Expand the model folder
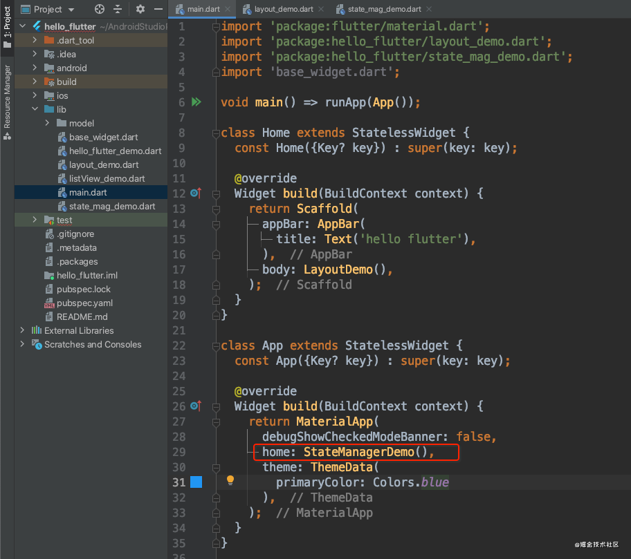The image size is (631, 559). 47,123
